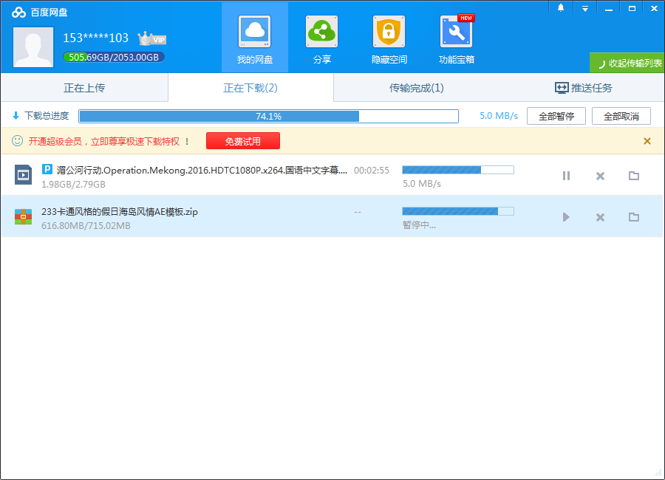Click the 暂停中... status text
The height and width of the screenshot is (480, 665).
(419, 225)
